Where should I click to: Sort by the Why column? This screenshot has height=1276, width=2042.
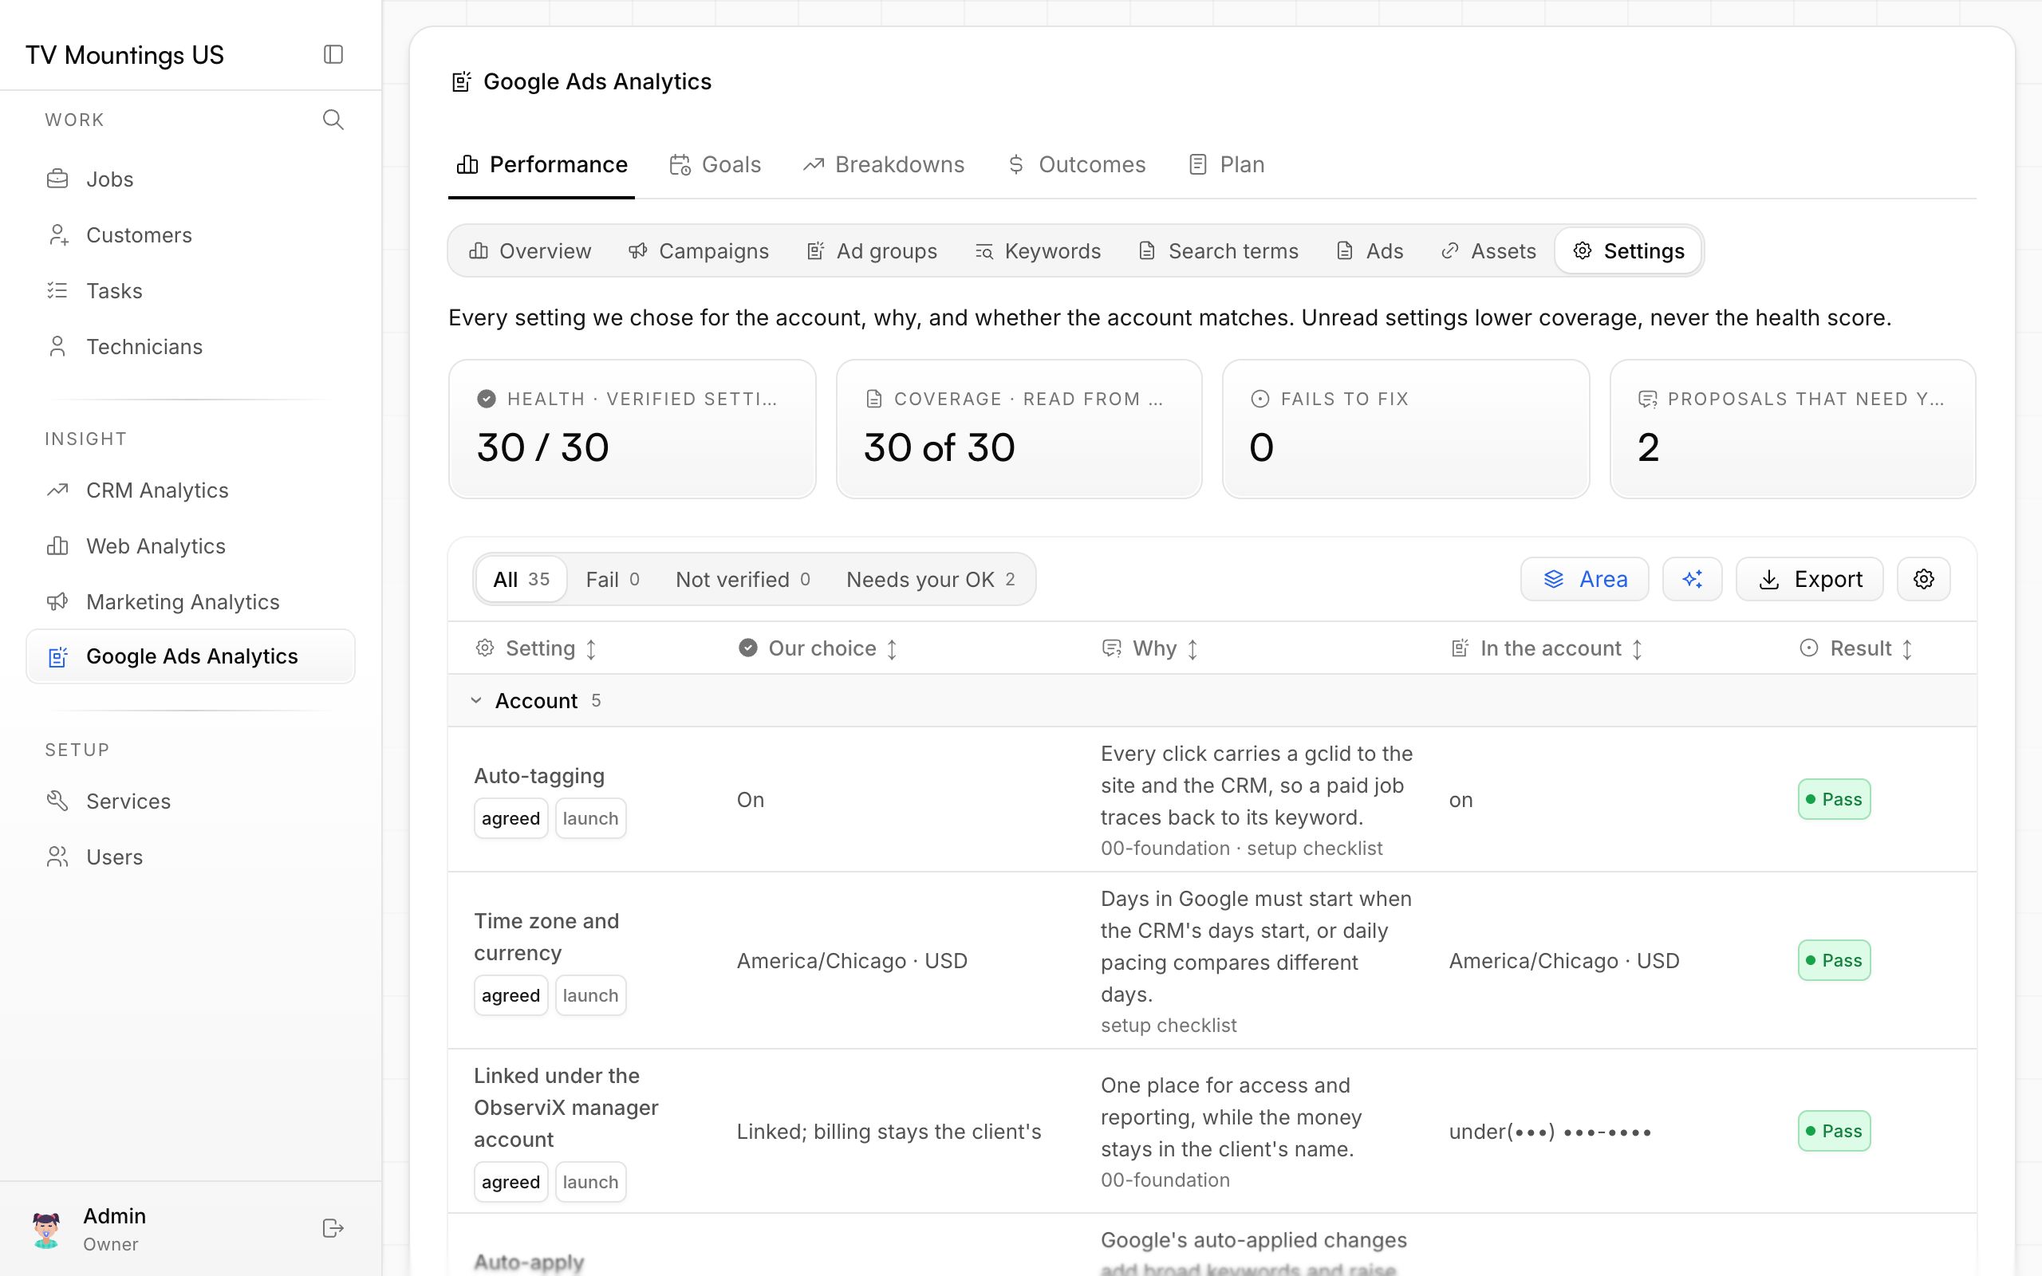pyautogui.click(x=1150, y=648)
